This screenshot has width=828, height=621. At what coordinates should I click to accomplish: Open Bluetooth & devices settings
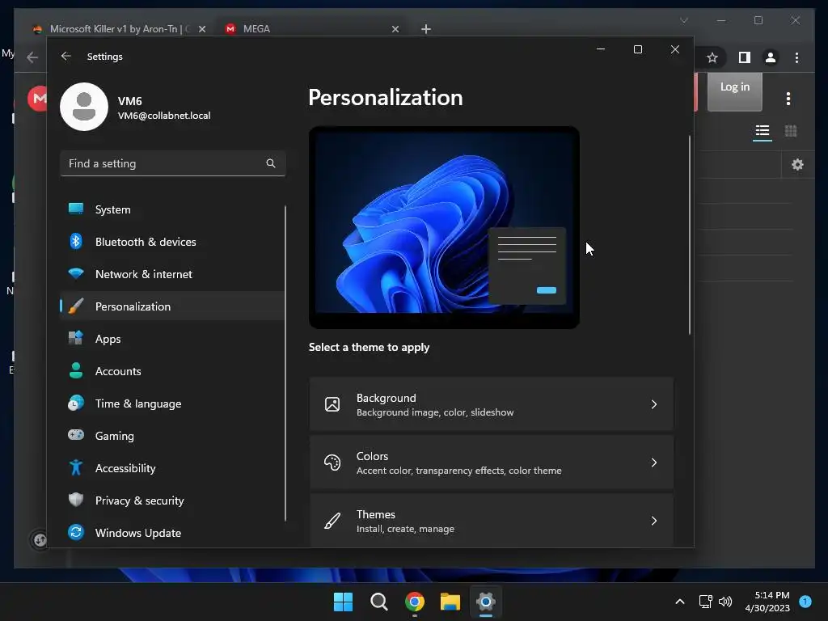[172, 241]
